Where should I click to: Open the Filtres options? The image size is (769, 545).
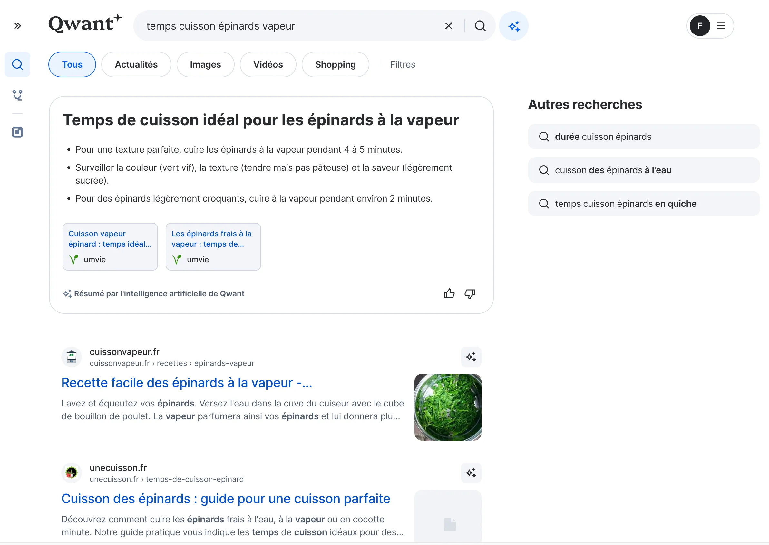[402, 64]
